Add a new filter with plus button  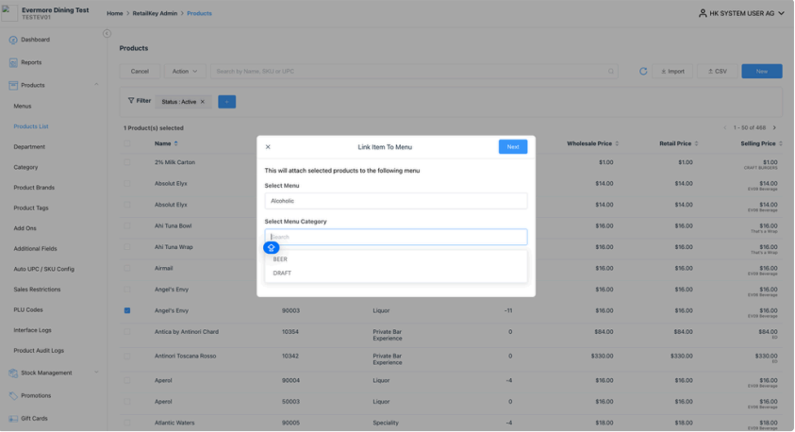point(226,102)
